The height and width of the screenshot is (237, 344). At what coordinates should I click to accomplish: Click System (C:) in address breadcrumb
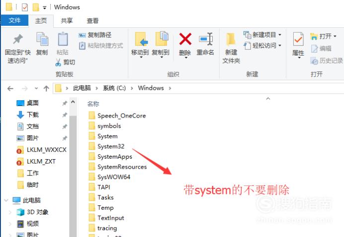click(x=114, y=88)
